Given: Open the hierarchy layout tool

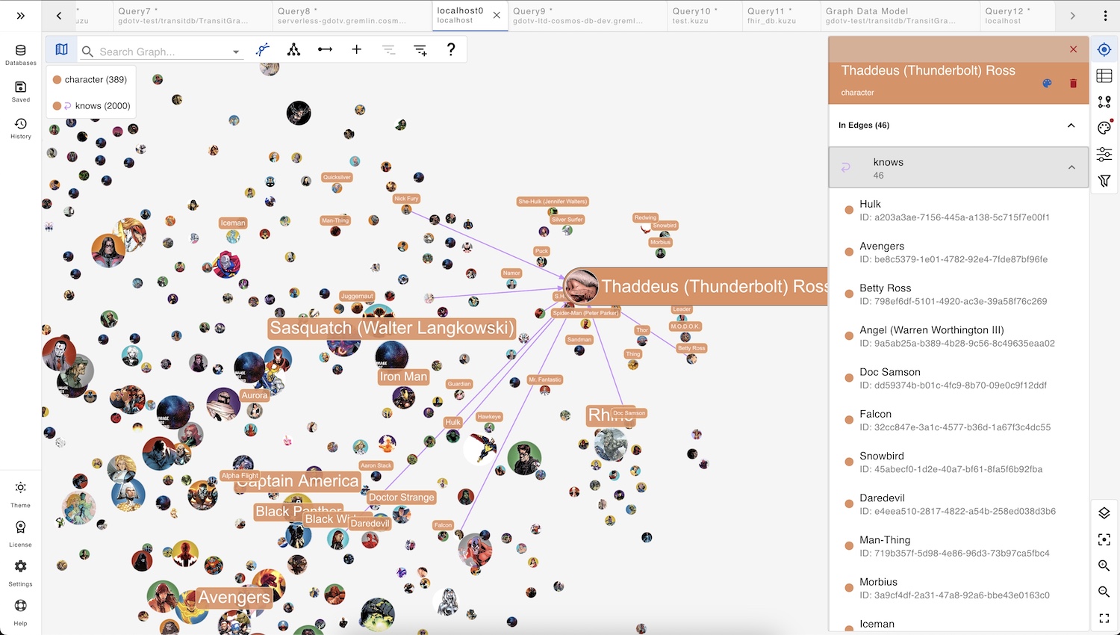Looking at the screenshot, I should click(294, 49).
